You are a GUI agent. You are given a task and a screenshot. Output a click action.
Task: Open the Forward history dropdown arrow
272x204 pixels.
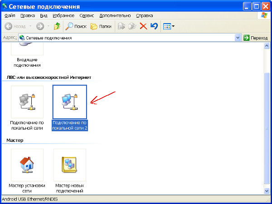(x=49, y=26)
